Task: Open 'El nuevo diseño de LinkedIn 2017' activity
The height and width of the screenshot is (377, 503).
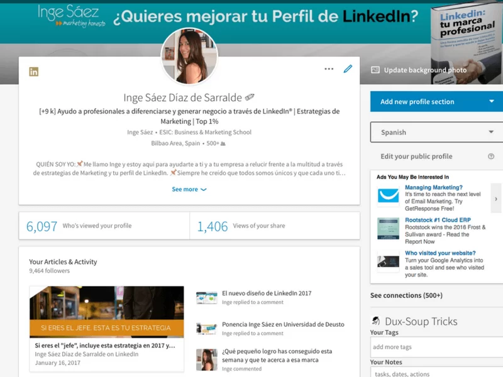Action: pyautogui.click(x=267, y=293)
